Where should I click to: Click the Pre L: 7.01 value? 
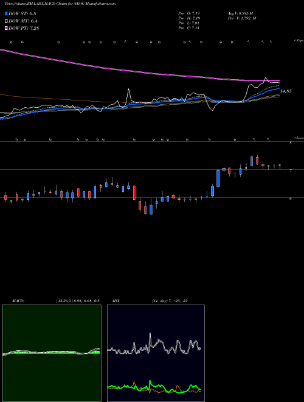[x=189, y=23]
